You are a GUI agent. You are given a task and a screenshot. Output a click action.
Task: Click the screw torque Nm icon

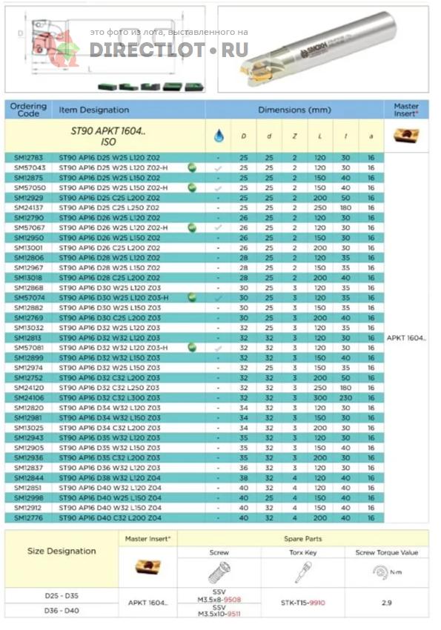[386, 571]
